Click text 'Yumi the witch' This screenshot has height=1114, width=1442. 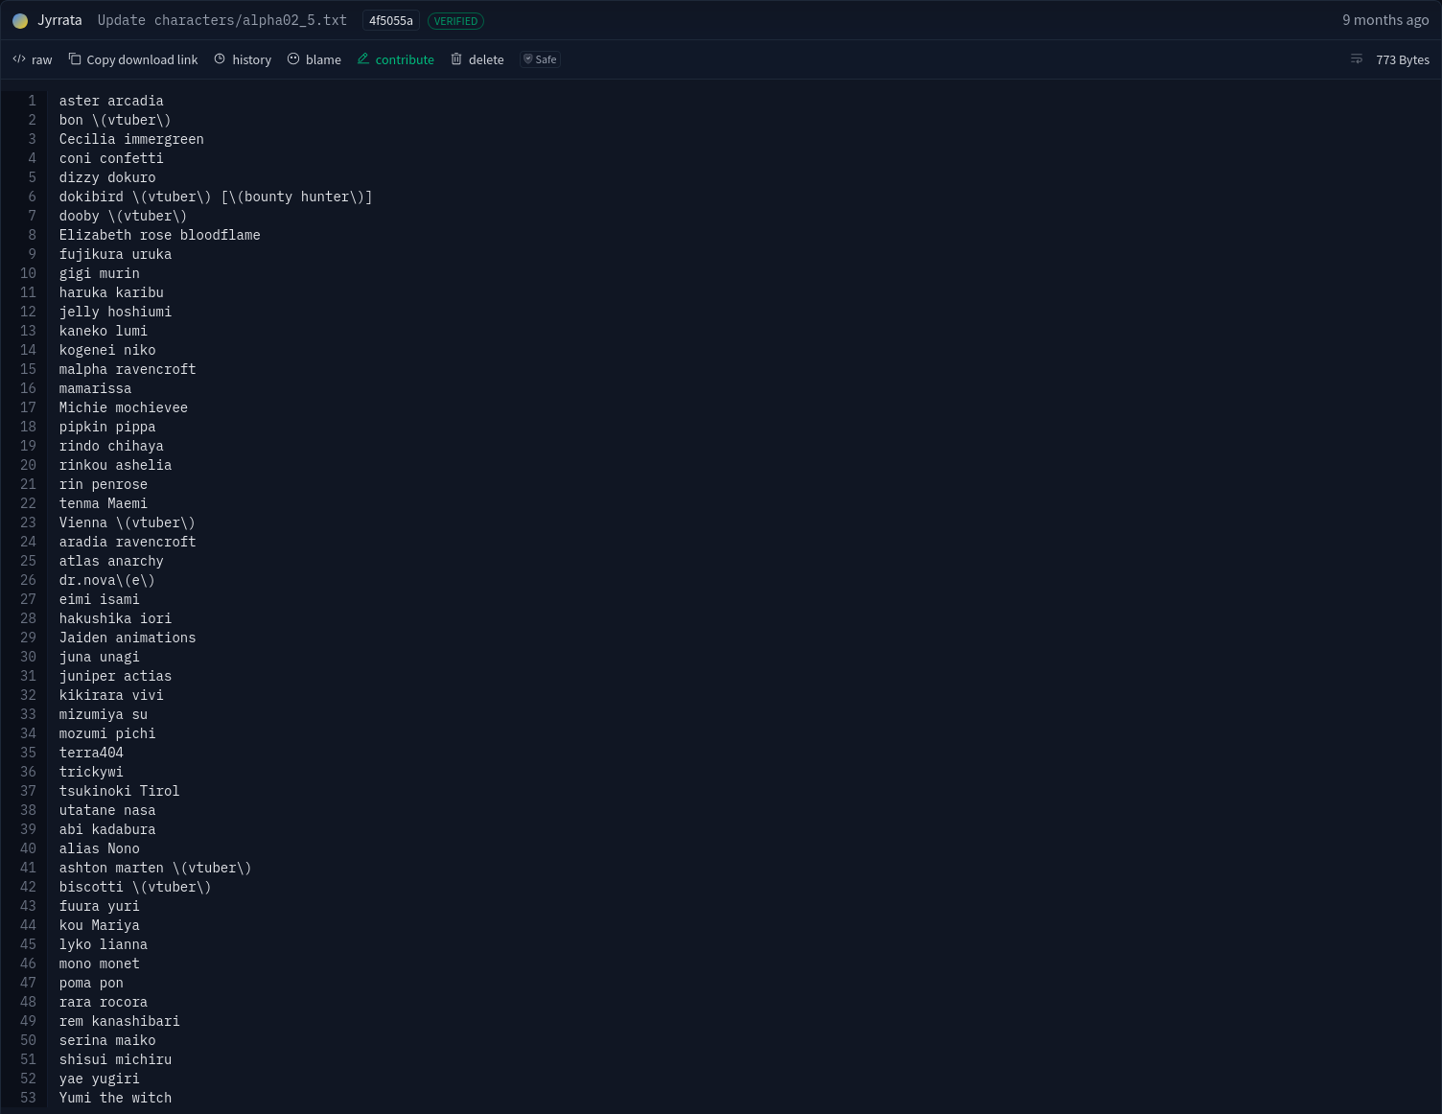(x=115, y=1098)
